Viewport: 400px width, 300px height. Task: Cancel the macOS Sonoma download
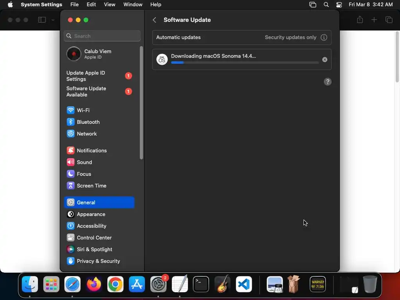pos(325,59)
